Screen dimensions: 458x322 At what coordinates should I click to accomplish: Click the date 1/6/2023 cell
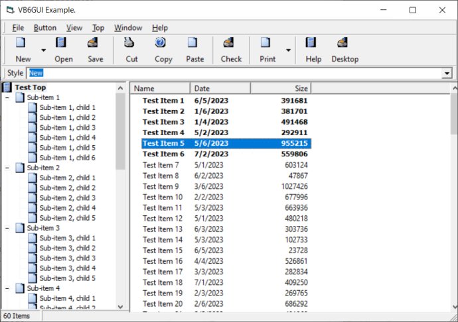tap(211, 111)
